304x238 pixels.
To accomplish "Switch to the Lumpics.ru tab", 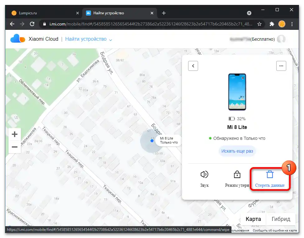I will coord(45,13).
